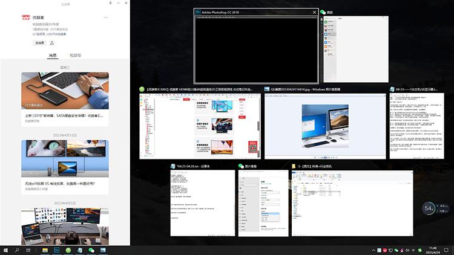Click the taskbar search magnifier icon

[x=18, y=249]
